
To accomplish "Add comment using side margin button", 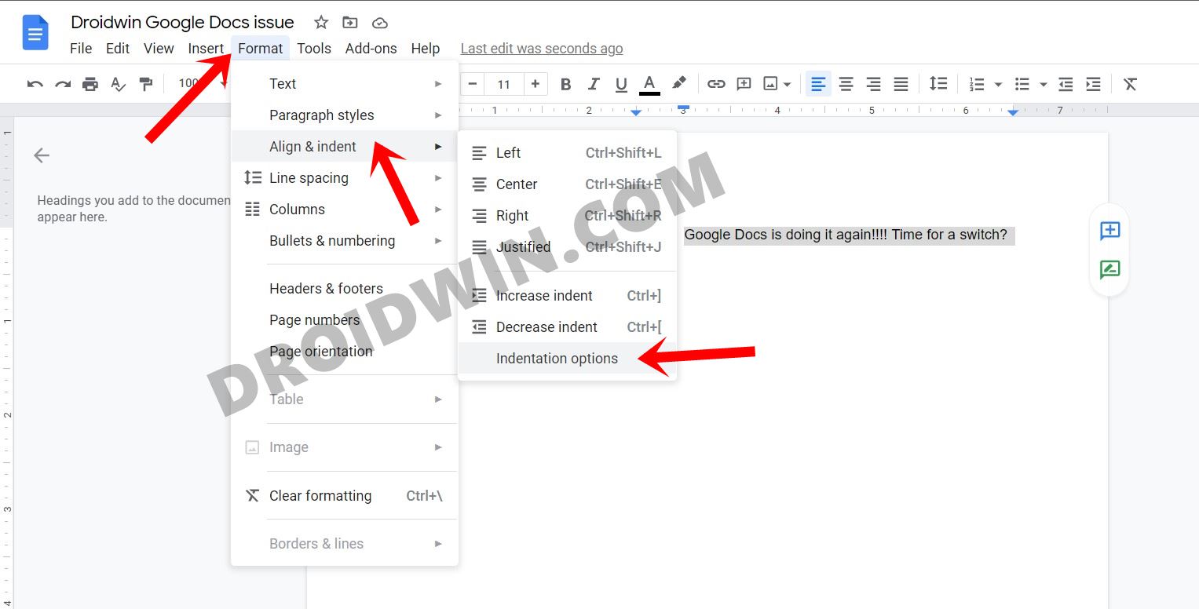I will pyautogui.click(x=1109, y=231).
